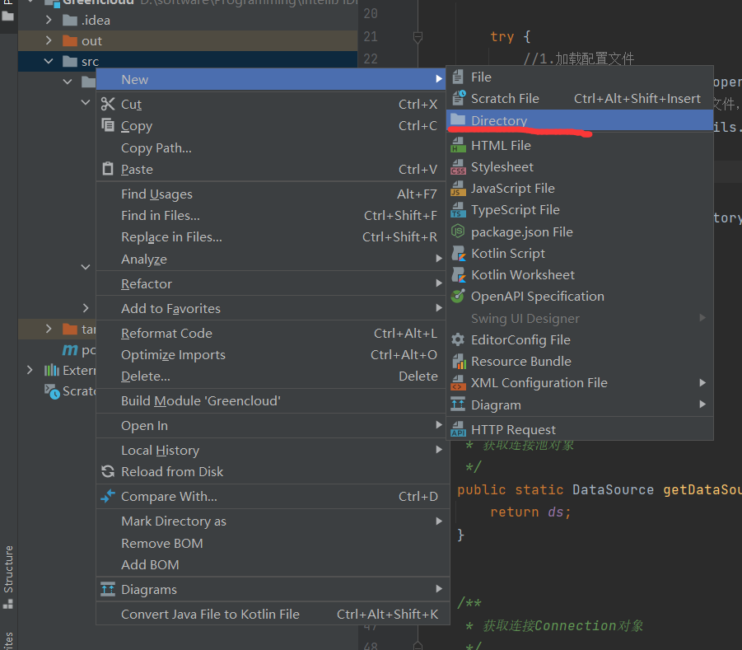Click the EditorConfig gear icon
Image resolution: width=742 pixels, height=650 pixels.
458,339
